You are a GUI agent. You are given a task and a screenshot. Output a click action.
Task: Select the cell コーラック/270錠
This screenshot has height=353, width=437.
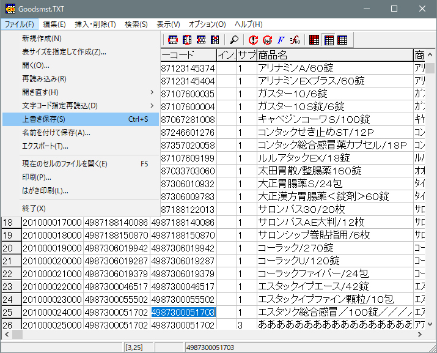pyautogui.click(x=334, y=248)
